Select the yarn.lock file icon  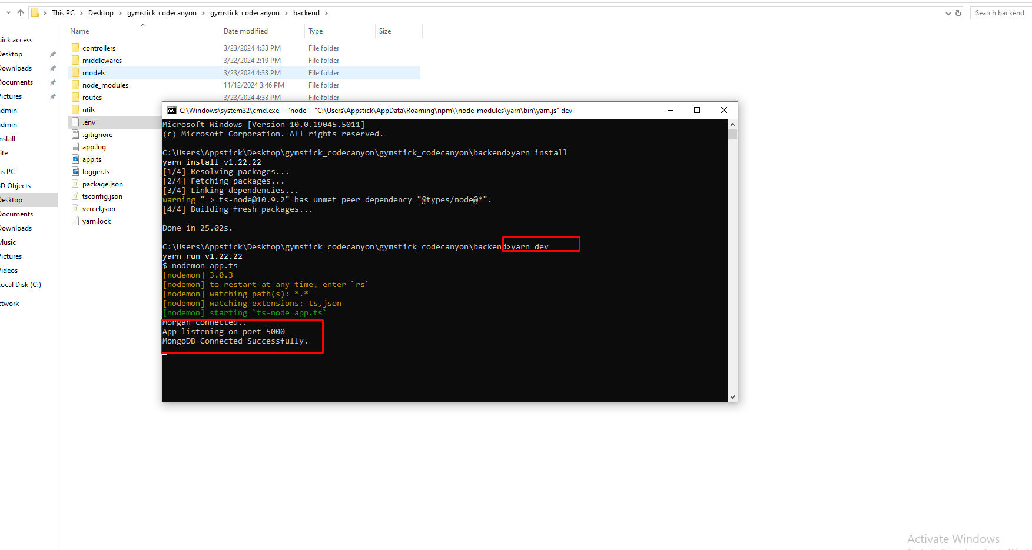click(75, 221)
